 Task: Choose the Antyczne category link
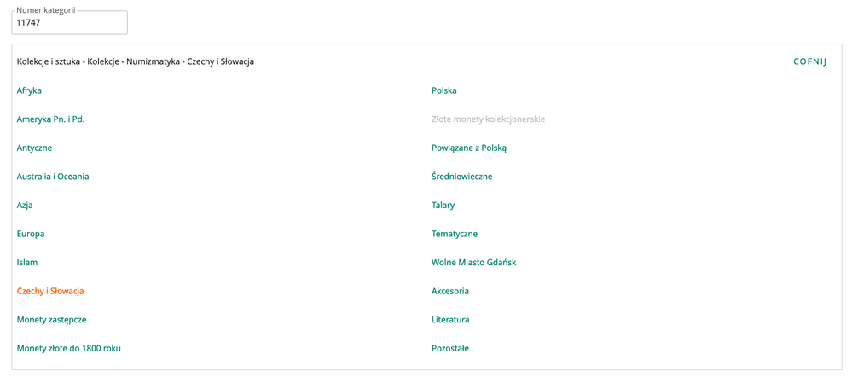click(x=34, y=148)
